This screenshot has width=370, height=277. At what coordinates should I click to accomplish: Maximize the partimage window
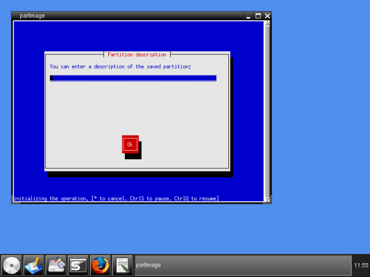click(258, 16)
